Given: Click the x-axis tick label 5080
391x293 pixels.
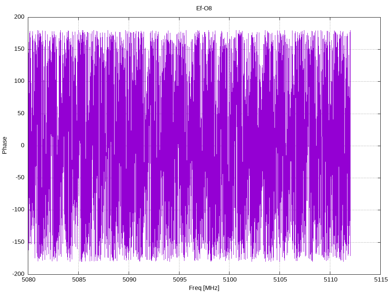Looking at the screenshot, I should [28, 280].
